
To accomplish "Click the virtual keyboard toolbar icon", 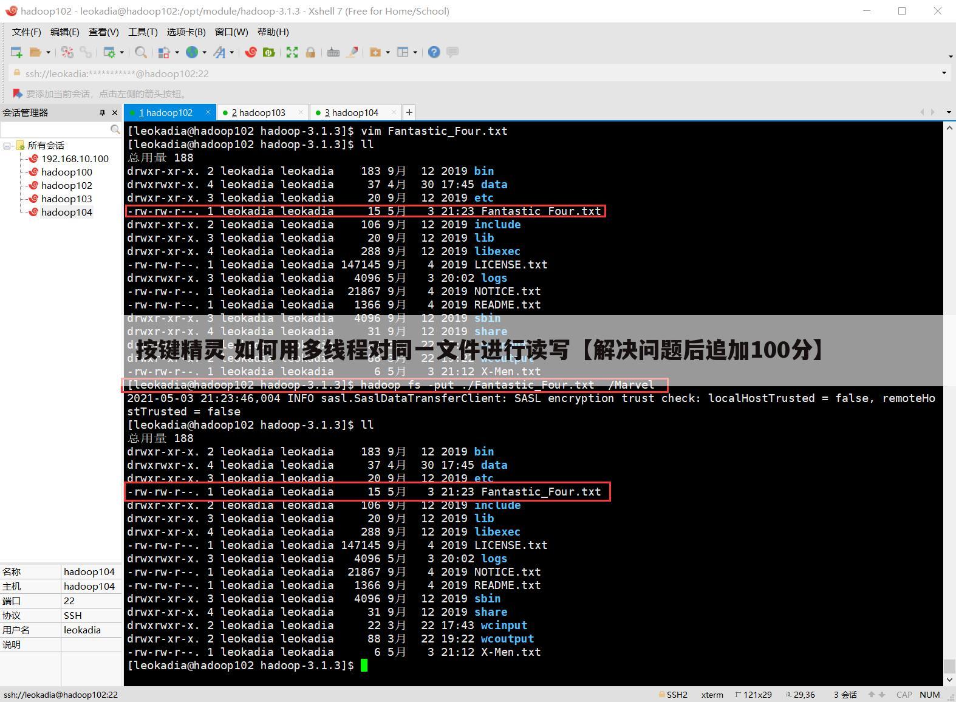I will click(333, 52).
